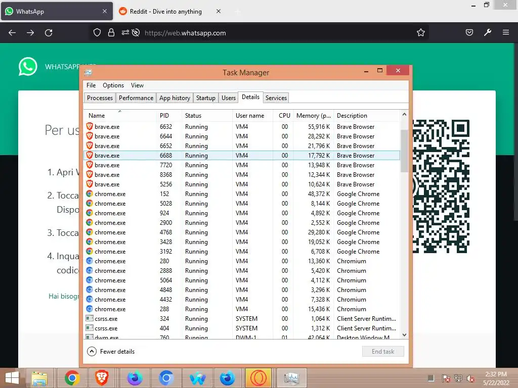Image resolution: width=518 pixels, height=388 pixels.
Task: Sort by the Name column header
Action: pos(120,116)
